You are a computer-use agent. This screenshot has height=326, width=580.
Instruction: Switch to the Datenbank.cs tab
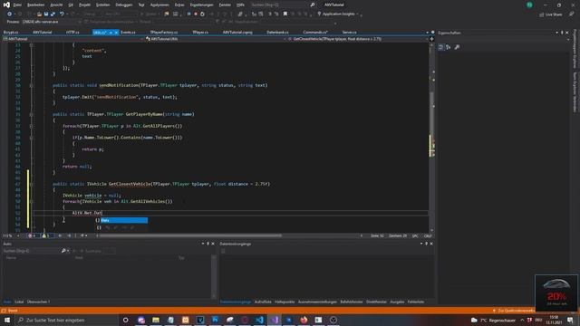tap(277, 33)
